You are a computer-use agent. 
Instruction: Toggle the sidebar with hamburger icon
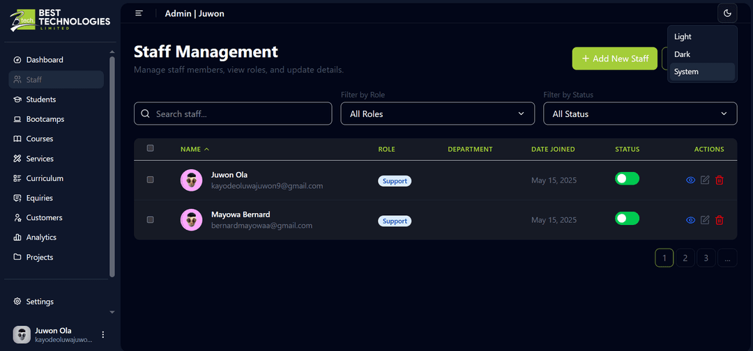point(139,13)
